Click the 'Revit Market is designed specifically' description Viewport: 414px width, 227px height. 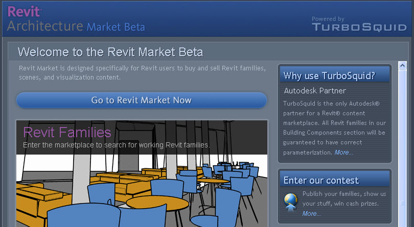pyautogui.click(x=142, y=73)
